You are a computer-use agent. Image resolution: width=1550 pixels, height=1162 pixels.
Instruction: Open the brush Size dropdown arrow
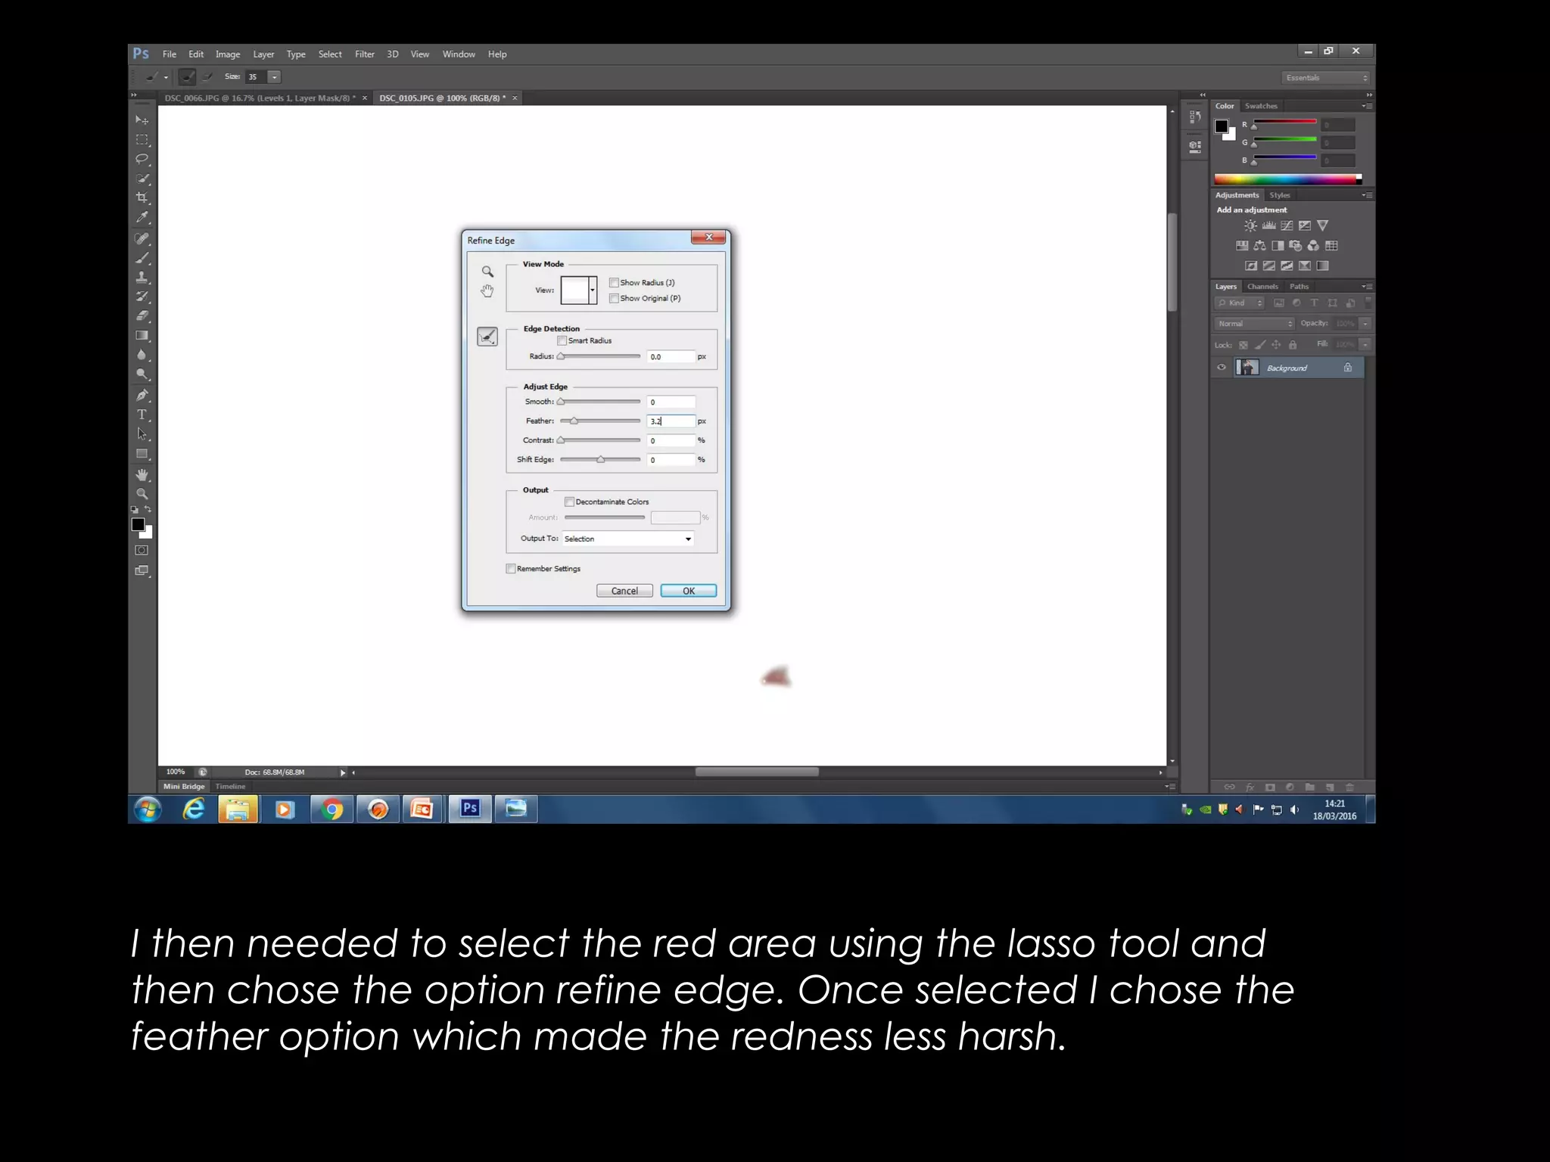(275, 76)
